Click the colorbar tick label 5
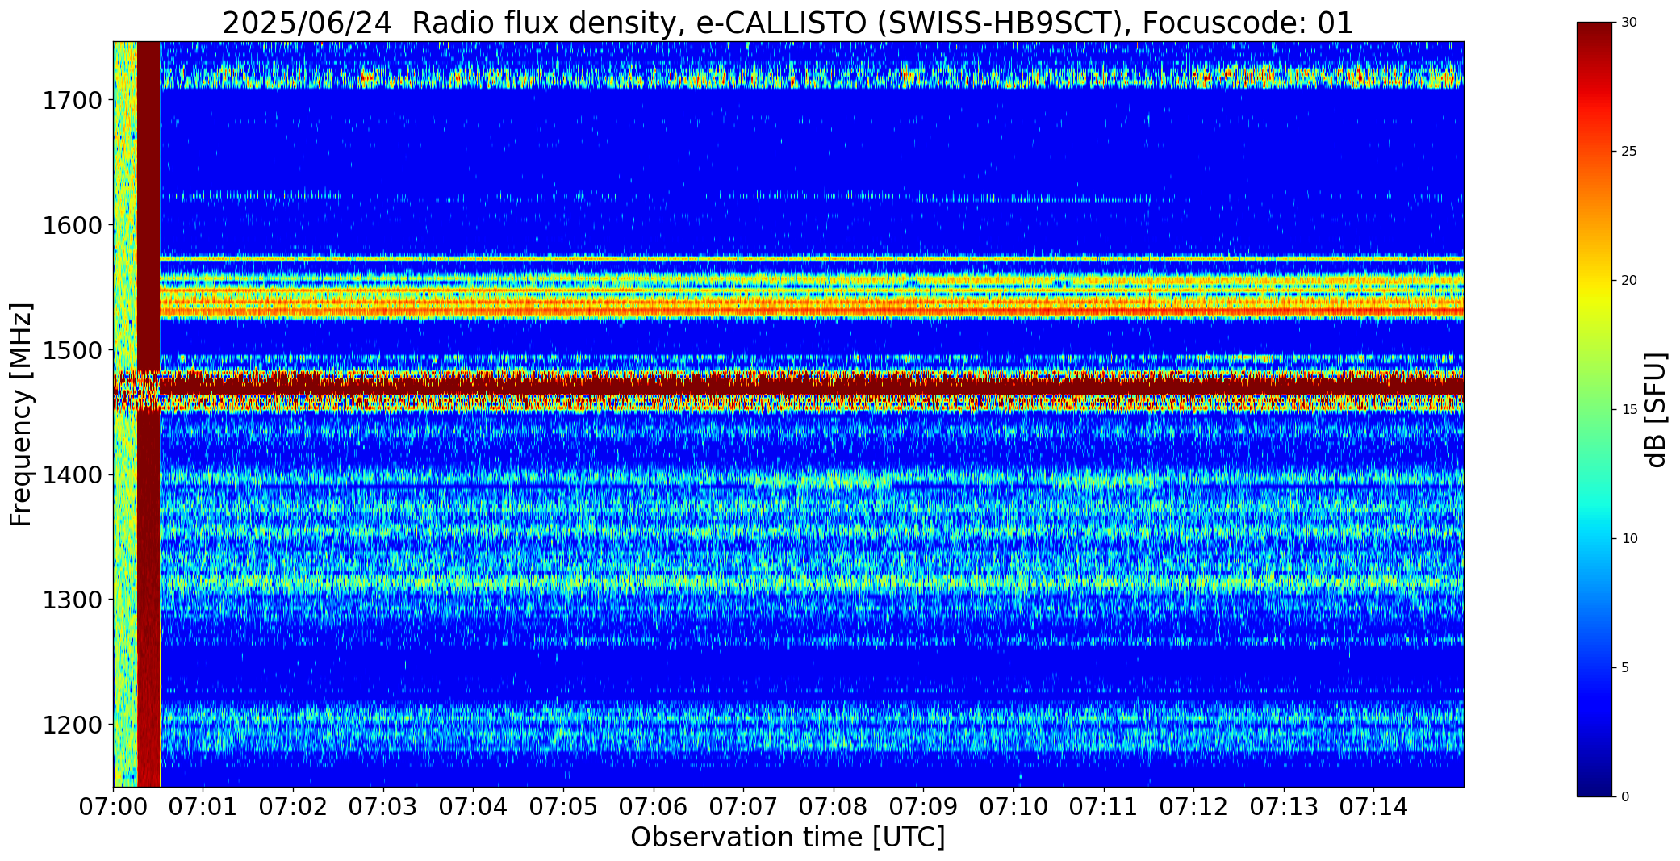The width and height of the screenshot is (1680, 861). [1626, 668]
